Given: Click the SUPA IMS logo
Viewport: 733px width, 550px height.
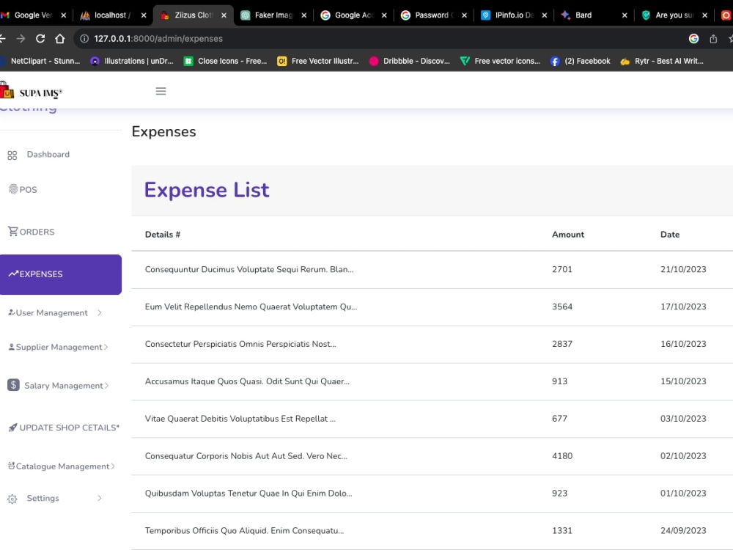Looking at the screenshot, I should pyautogui.click(x=31, y=91).
